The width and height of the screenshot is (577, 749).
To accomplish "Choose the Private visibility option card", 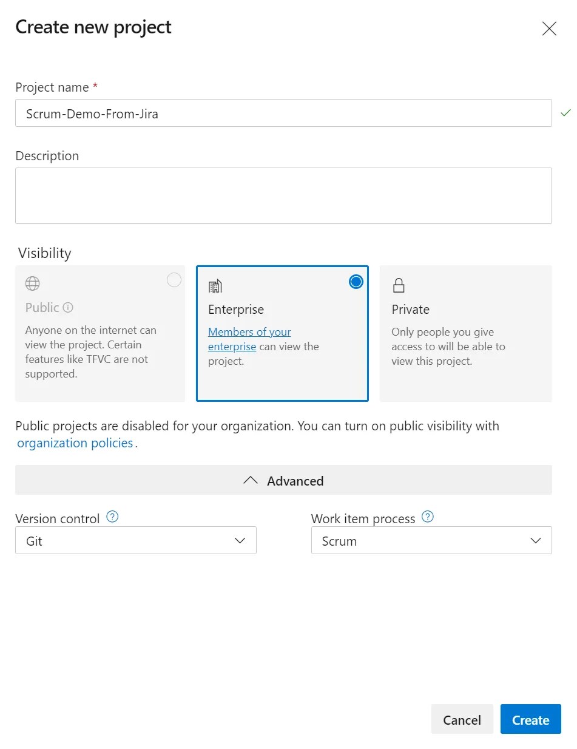I will click(466, 333).
